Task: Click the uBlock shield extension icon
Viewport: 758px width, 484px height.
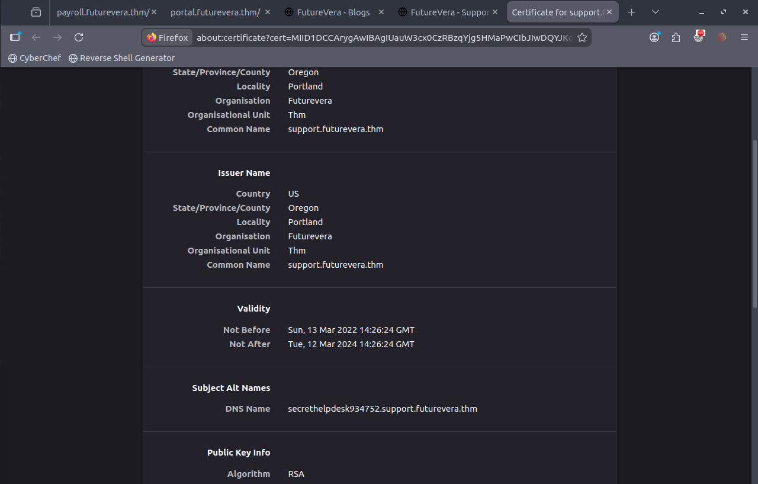Action: (x=699, y=37)
